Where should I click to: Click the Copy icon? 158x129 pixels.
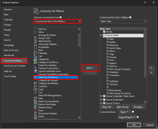35,89
